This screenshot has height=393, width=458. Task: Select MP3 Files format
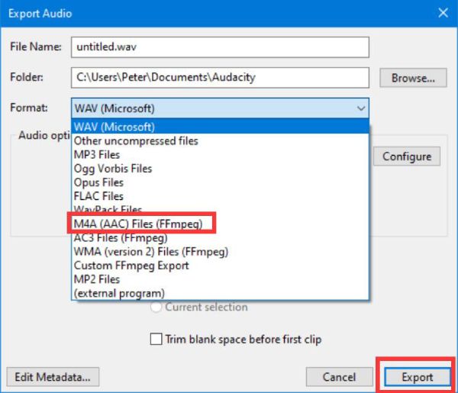point(221,155)
